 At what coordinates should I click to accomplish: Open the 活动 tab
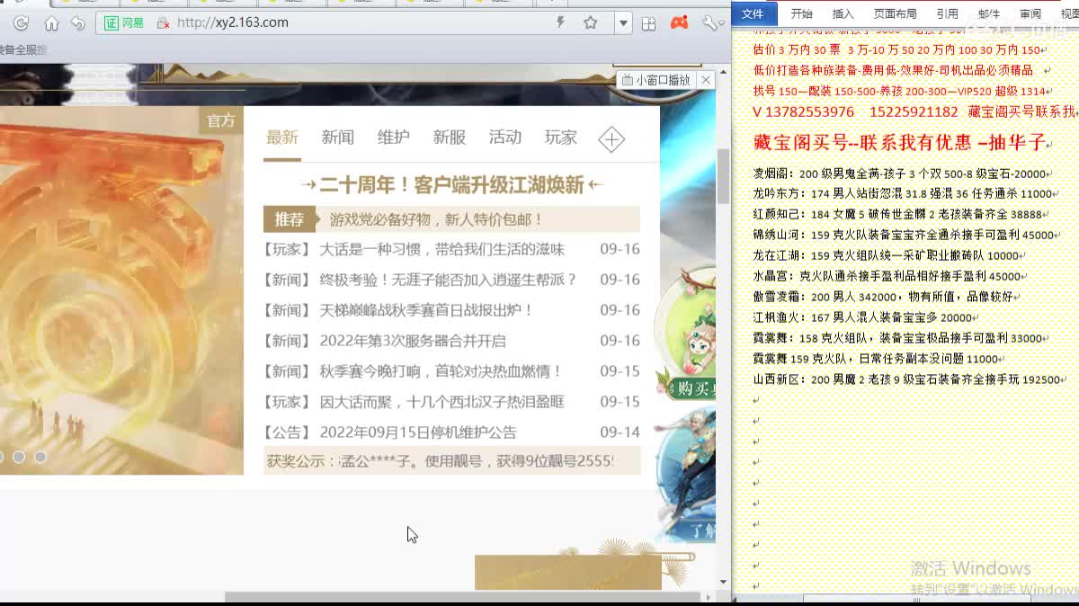pyautogui.click(x=504, y=137)
